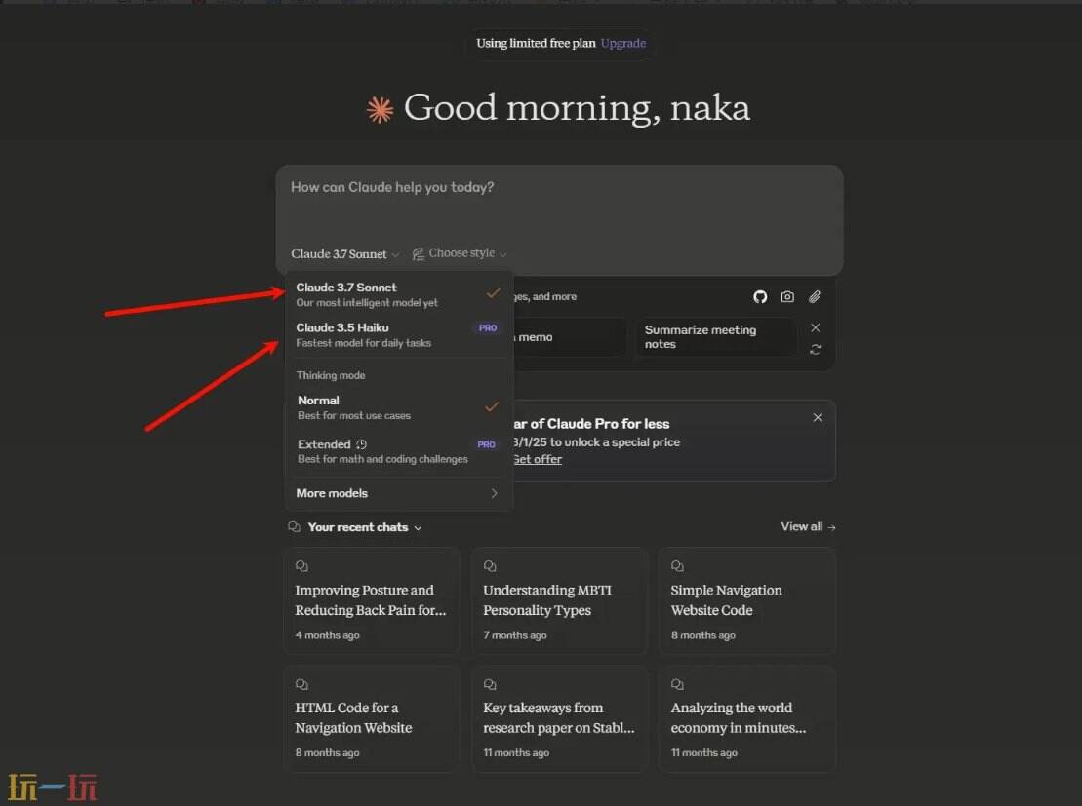Open the Choose style dropdown

[460, 253]
